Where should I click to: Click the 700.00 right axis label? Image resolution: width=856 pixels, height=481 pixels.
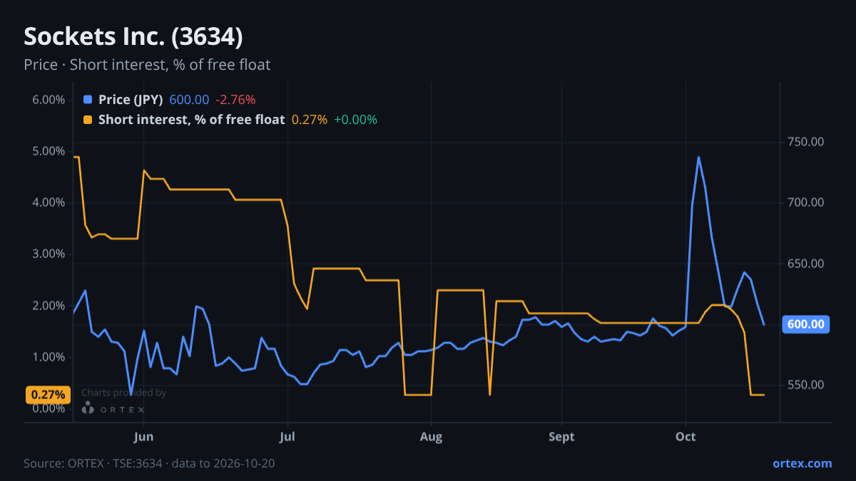click(806, 202)
